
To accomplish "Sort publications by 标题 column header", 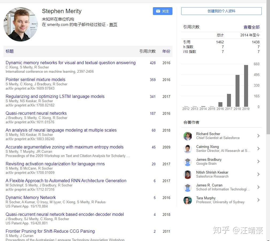I will 10,51.
